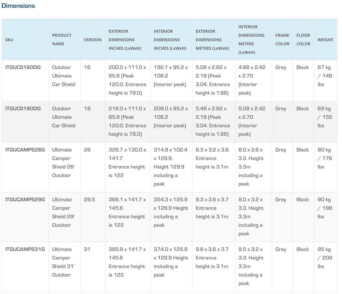
Task: Select the ITGUCS160DG SKU cell
Action: (23, 67)
